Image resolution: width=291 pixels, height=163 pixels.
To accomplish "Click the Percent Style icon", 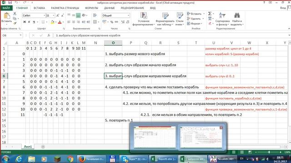I will (112, 22).
